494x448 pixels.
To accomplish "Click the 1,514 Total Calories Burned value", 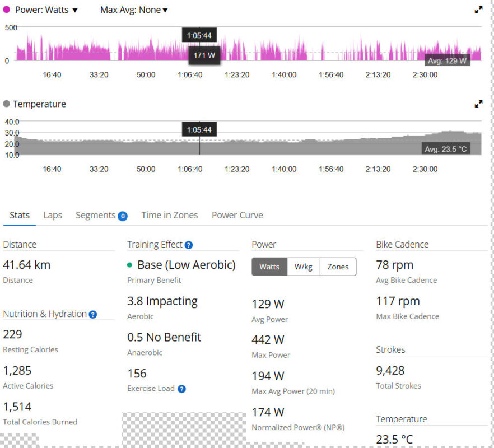I will point(17,407).
